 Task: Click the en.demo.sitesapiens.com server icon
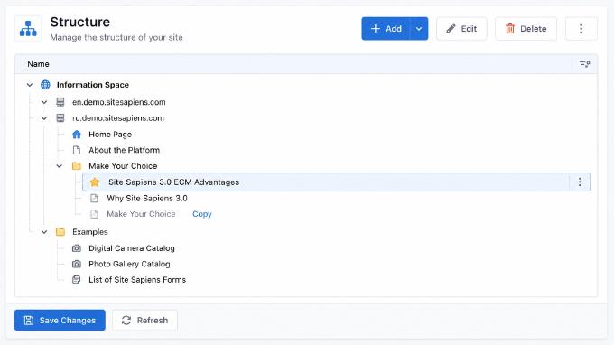[60, 102]
